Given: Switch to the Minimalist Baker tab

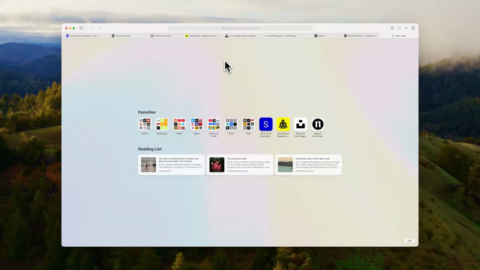Looking at the screenshot, I should (x=360, y=36).
